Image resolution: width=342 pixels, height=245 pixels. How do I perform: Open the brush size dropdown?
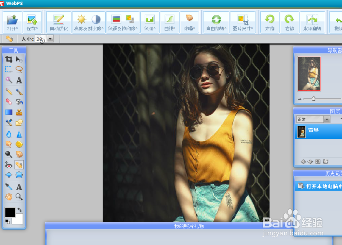point(50,39)
